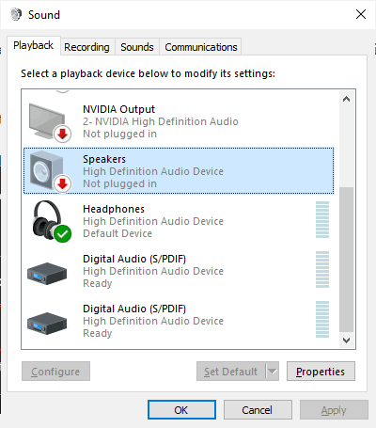Click the Headphones device icon

48,220
